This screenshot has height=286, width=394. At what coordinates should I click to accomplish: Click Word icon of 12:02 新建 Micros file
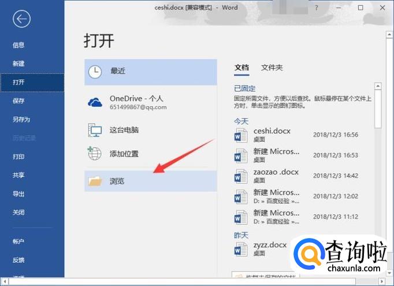241,197
